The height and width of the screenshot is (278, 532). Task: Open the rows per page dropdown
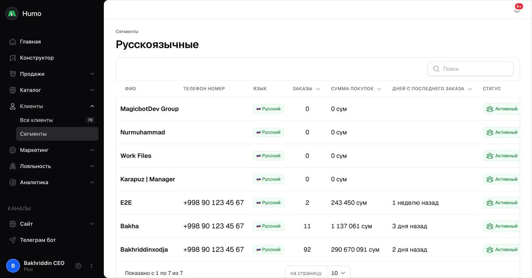[x=338, y=273]
